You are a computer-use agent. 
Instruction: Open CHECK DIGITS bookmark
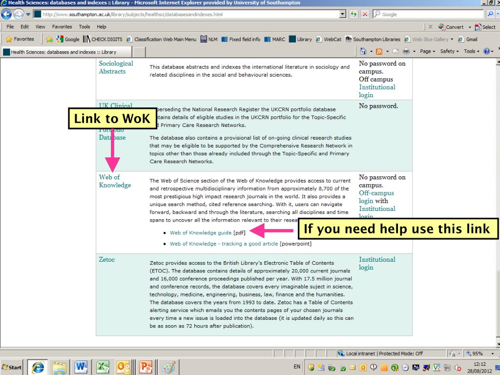point(103,39)
